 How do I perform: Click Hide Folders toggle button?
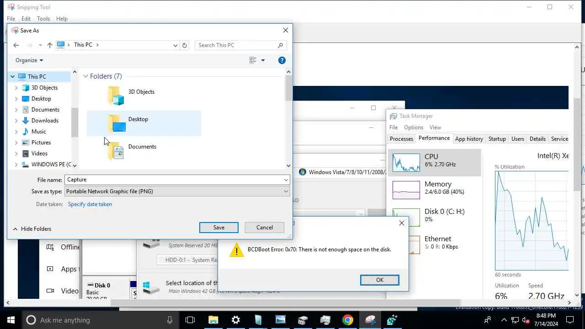tap(32, 229)
